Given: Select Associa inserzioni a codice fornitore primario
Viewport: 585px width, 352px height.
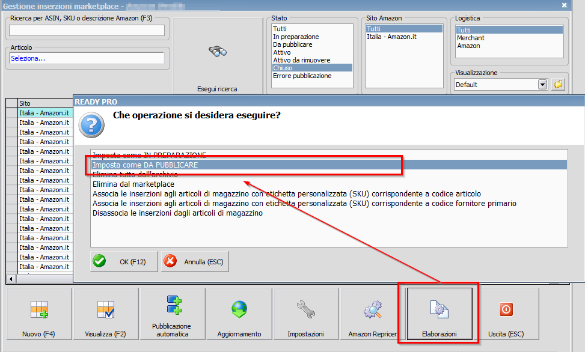Looking at the screenshot, I should (x=329, y=204).
